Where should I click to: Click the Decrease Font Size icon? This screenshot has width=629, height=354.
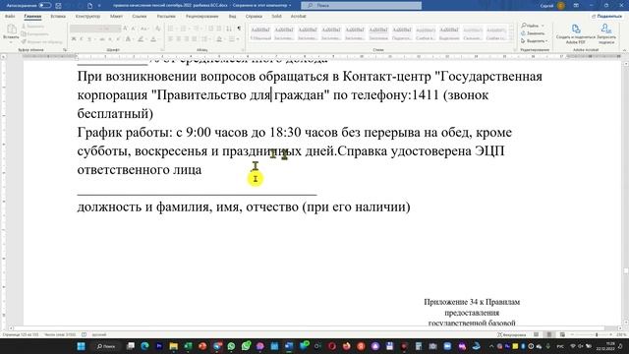[x=134, y=29]
